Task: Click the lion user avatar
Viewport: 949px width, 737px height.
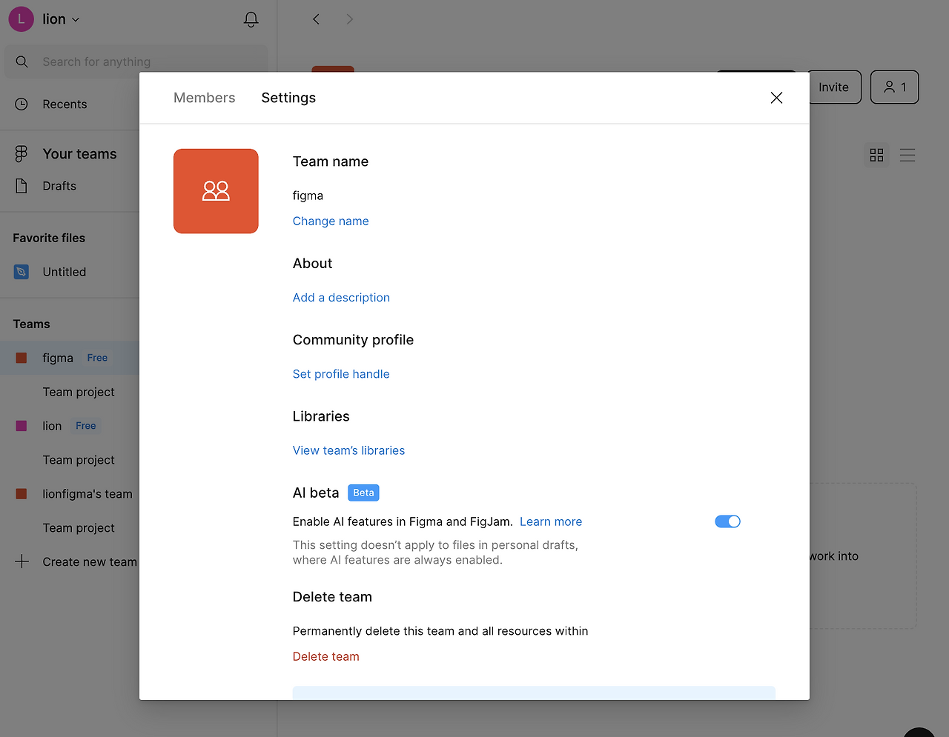Action: tap(21, 19)
